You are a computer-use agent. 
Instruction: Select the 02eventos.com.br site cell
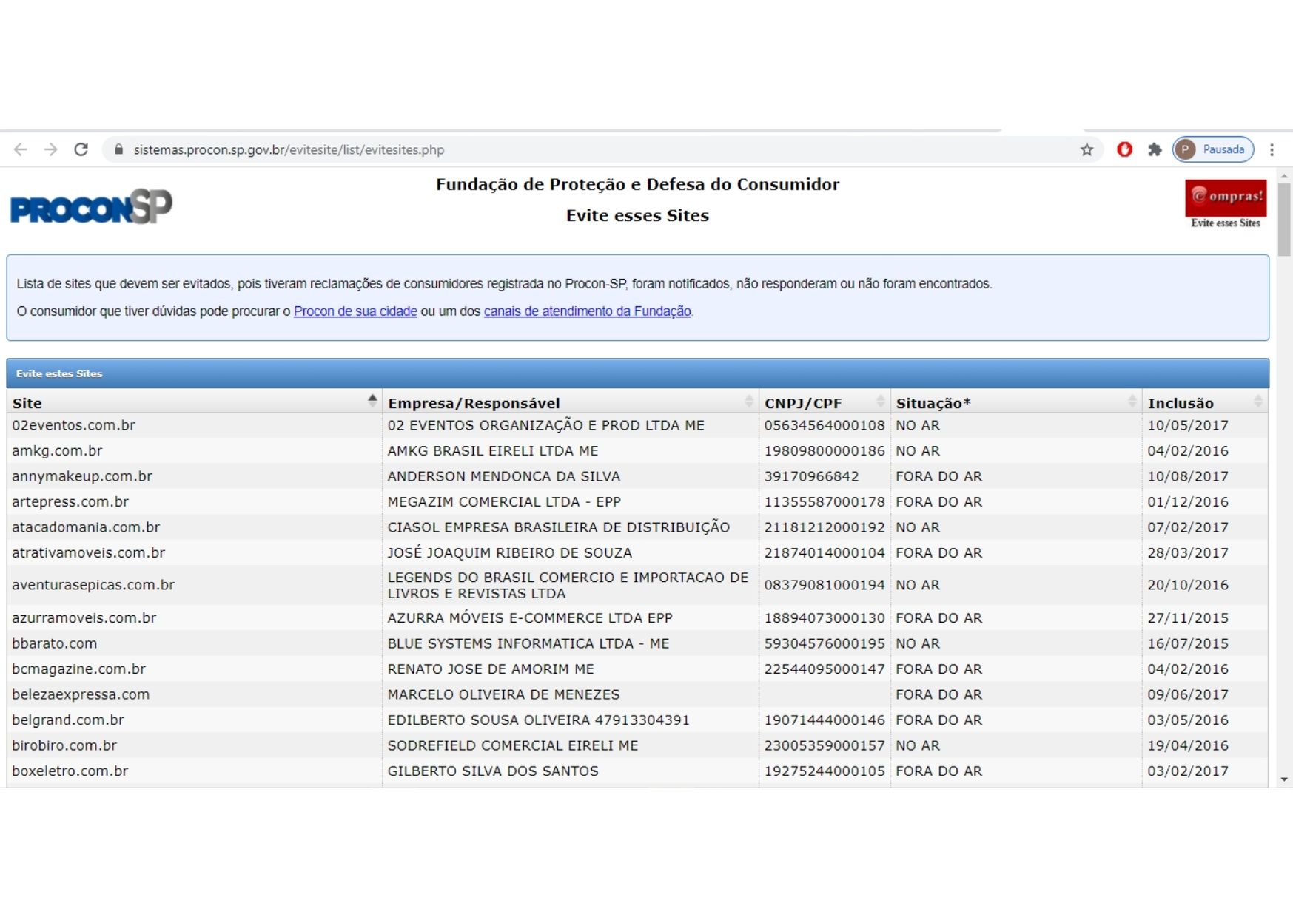[x=194, y=425]
